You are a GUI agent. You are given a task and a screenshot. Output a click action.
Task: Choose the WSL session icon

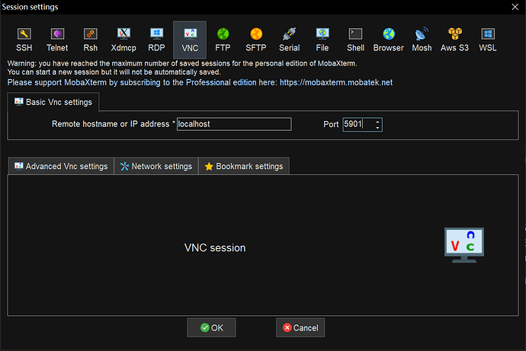point(487,40)
